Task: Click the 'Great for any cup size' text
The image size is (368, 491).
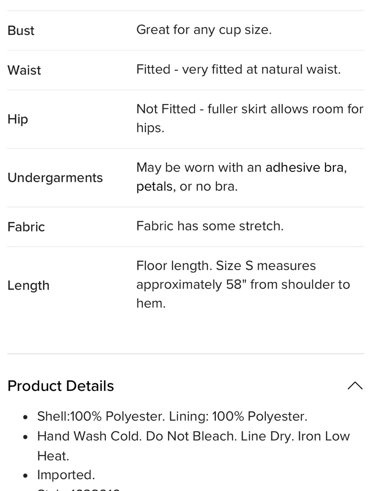Action: coord(204,30)
